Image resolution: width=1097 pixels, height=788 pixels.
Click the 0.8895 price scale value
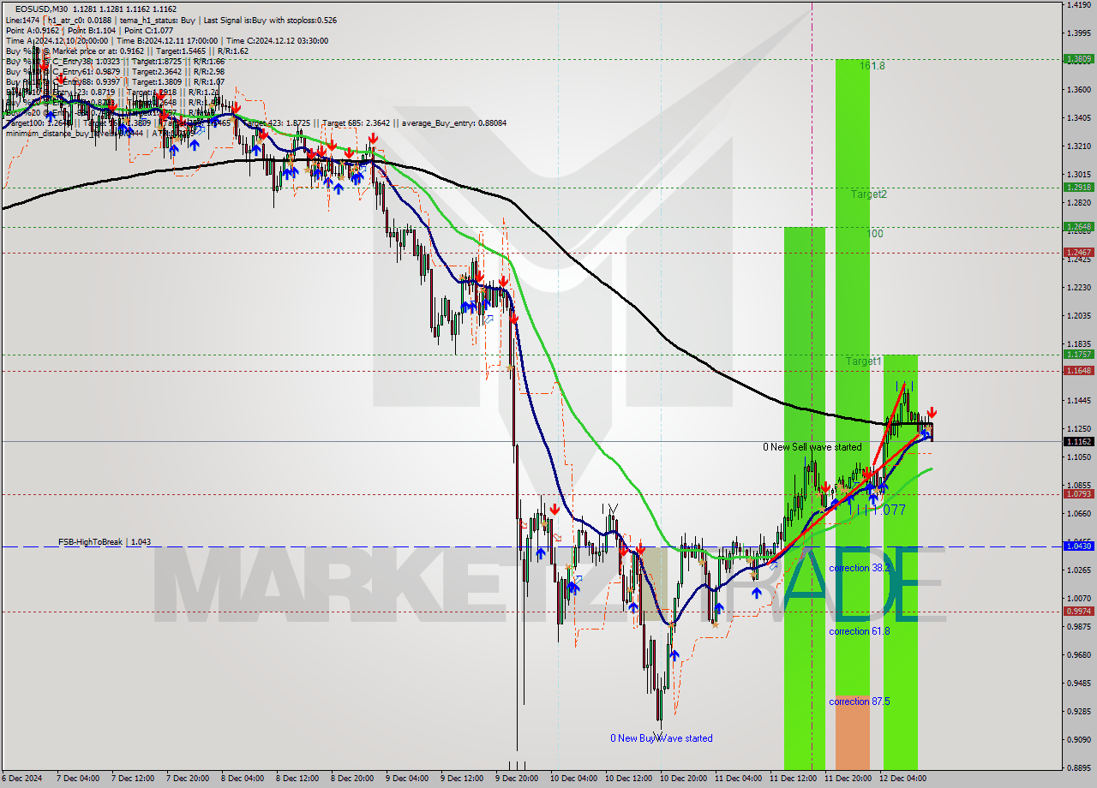coord(1078,767)
